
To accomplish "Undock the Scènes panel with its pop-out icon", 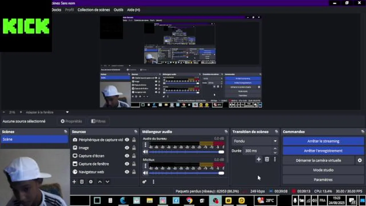I will (x=65, y=132).
